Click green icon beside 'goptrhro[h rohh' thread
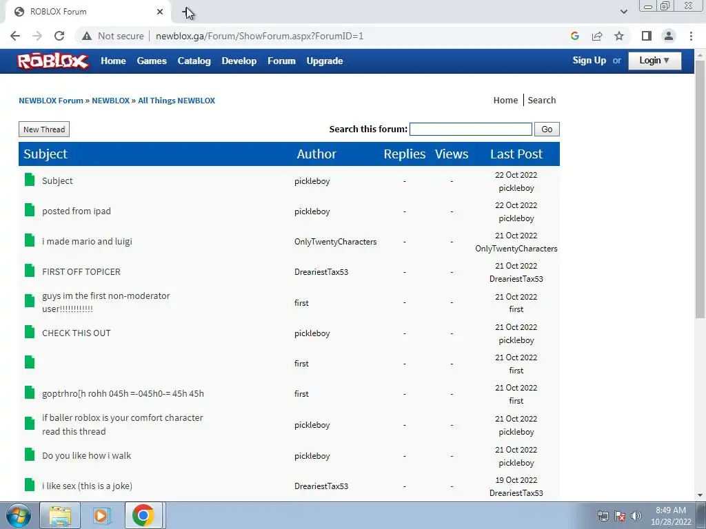 30,393
